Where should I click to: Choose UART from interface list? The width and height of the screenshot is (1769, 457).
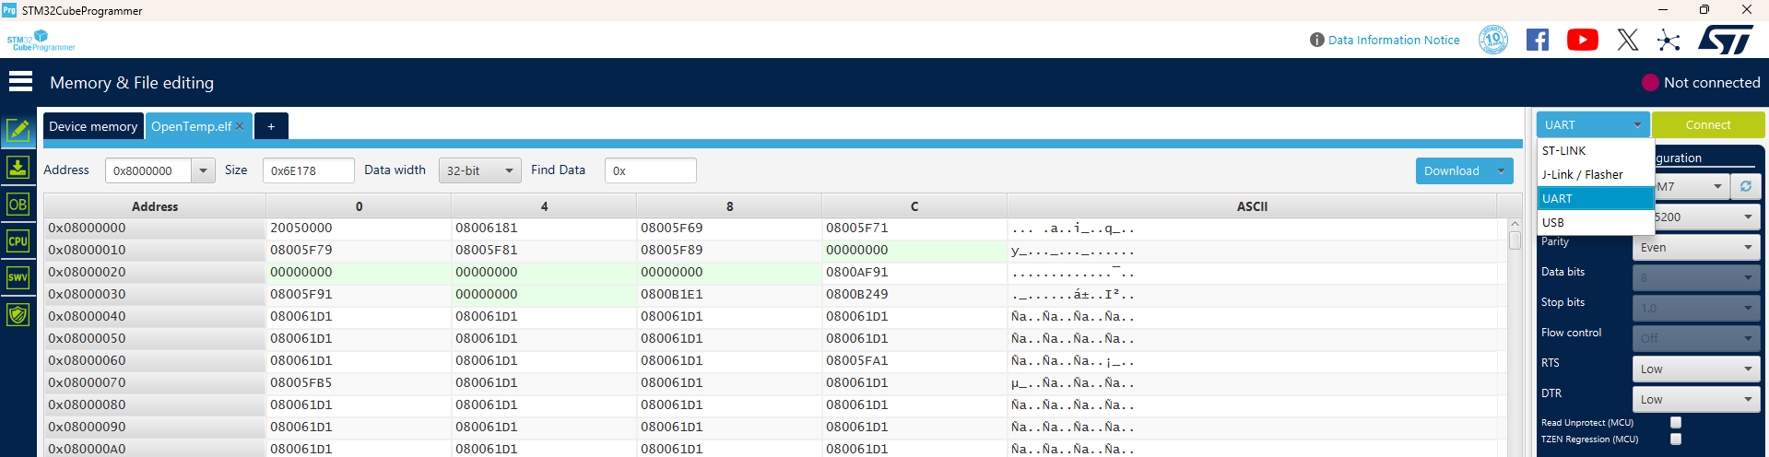(1595, 198)
